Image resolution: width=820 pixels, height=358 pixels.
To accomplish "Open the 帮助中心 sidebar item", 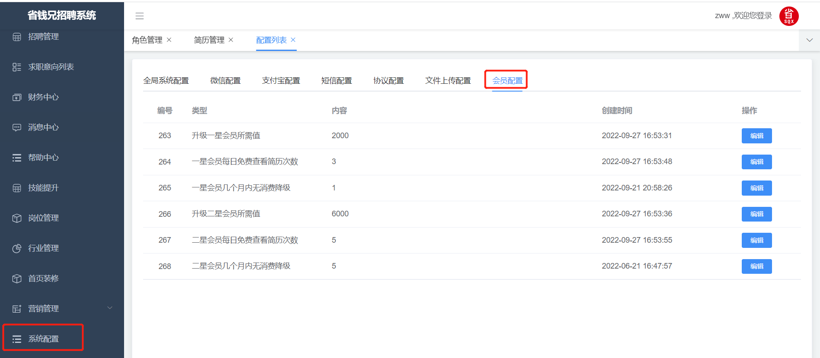I will click(x=43, y=158).
